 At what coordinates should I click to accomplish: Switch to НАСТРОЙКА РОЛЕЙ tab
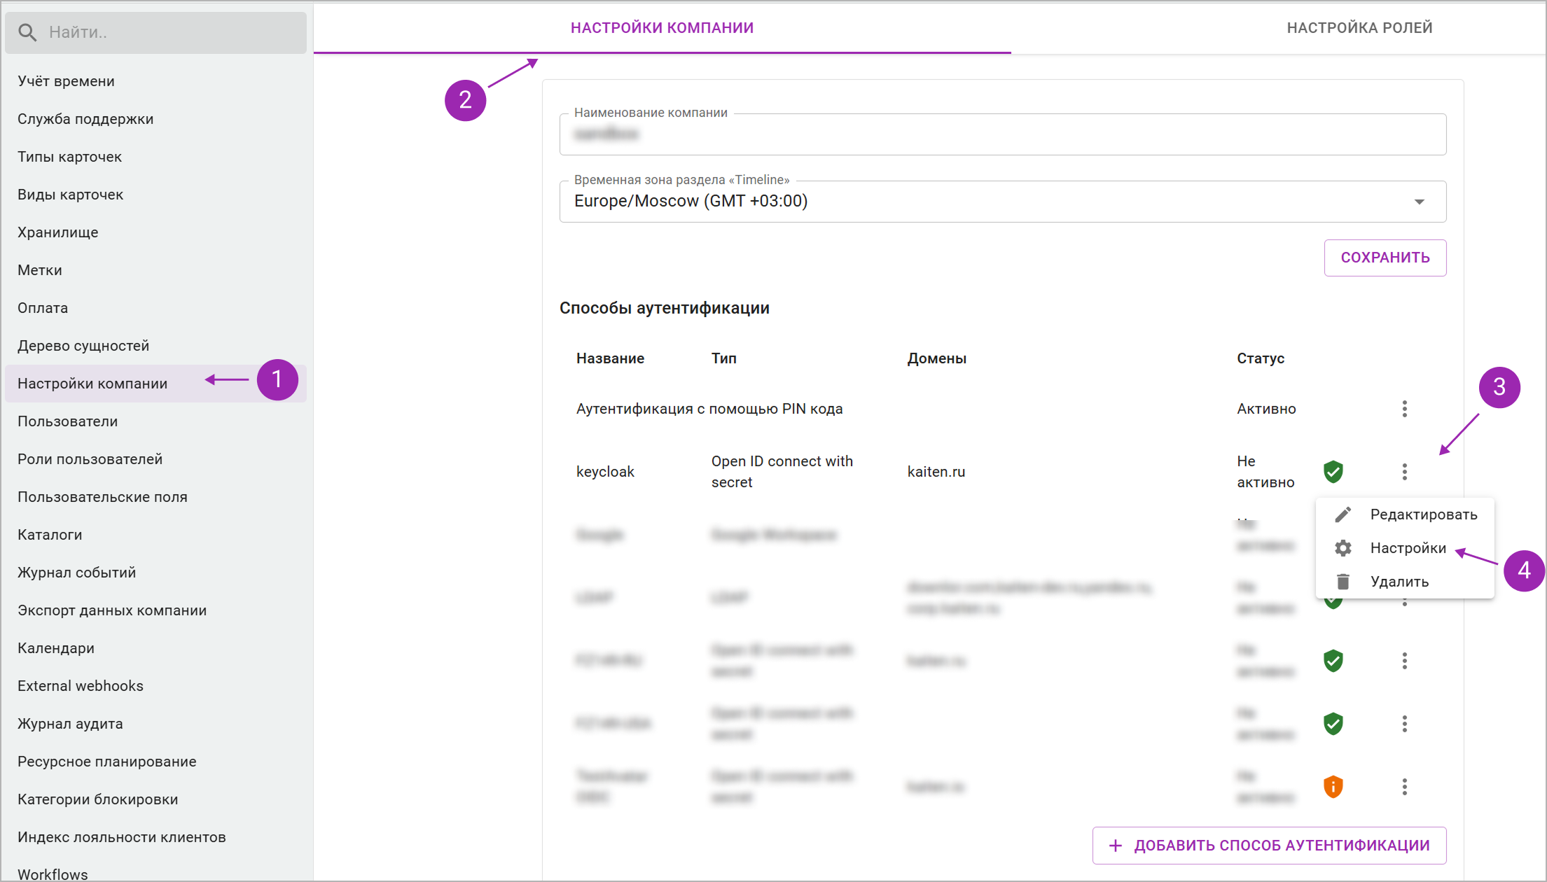click(x=1359, y=28)
